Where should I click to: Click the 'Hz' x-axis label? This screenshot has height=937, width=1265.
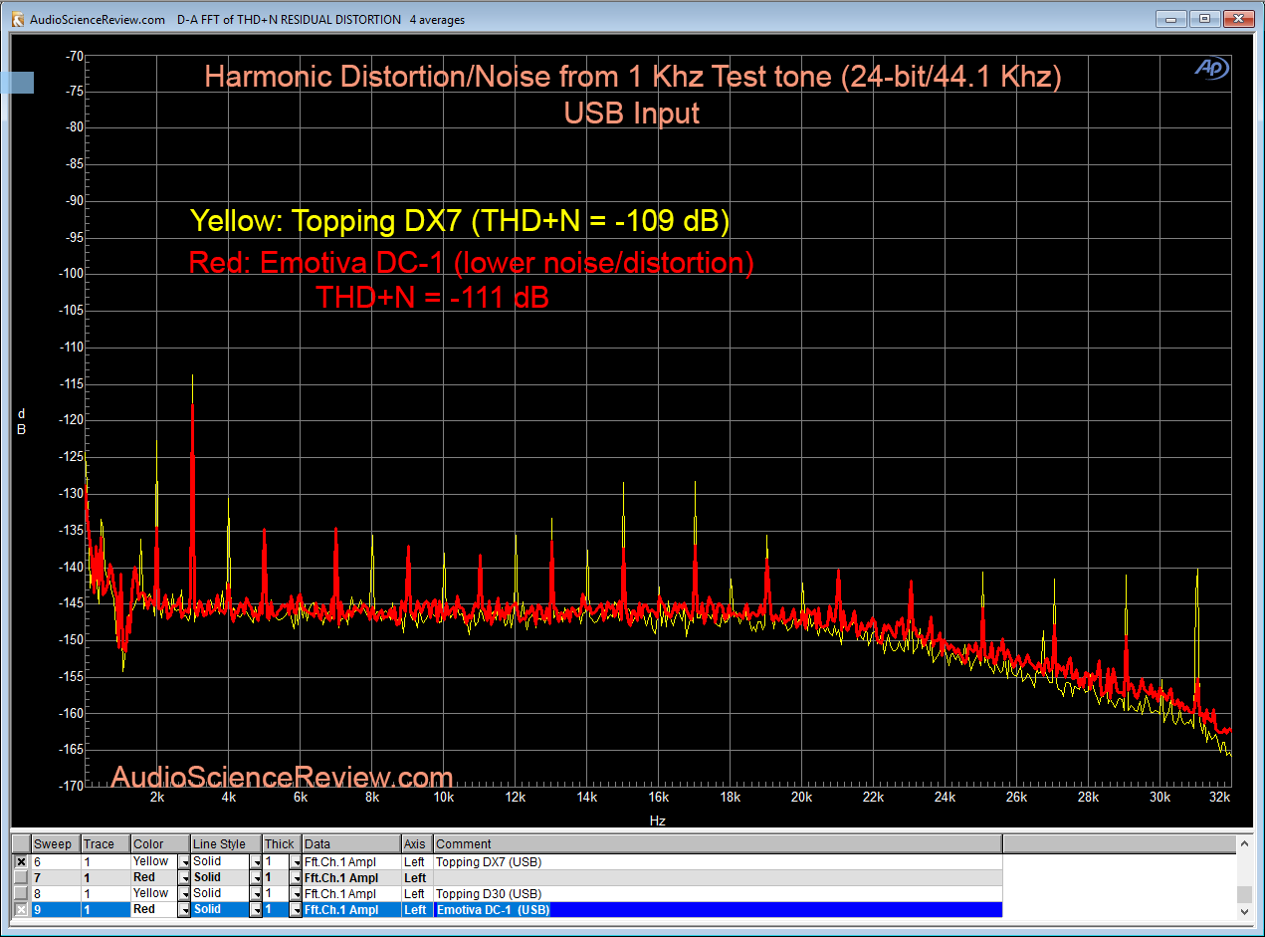[x=657, y=821]
